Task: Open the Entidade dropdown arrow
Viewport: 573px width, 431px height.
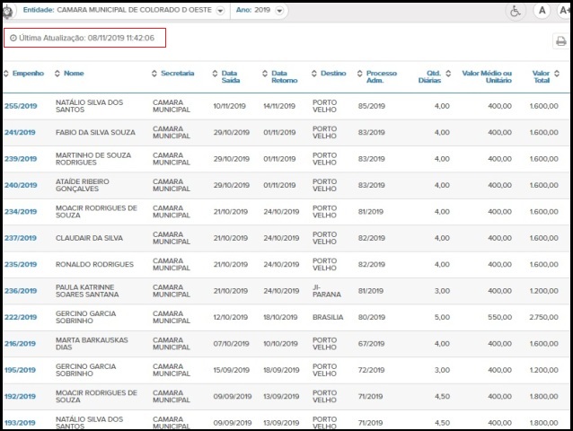Action: (x=220, y=11)
